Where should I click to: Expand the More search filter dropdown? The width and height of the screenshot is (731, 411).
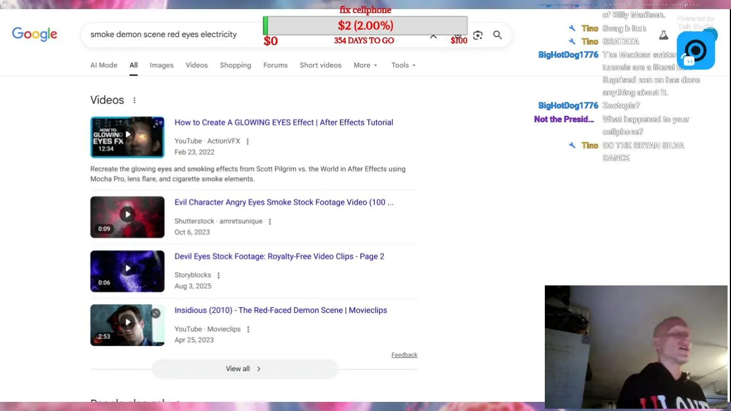coord(365,65)
